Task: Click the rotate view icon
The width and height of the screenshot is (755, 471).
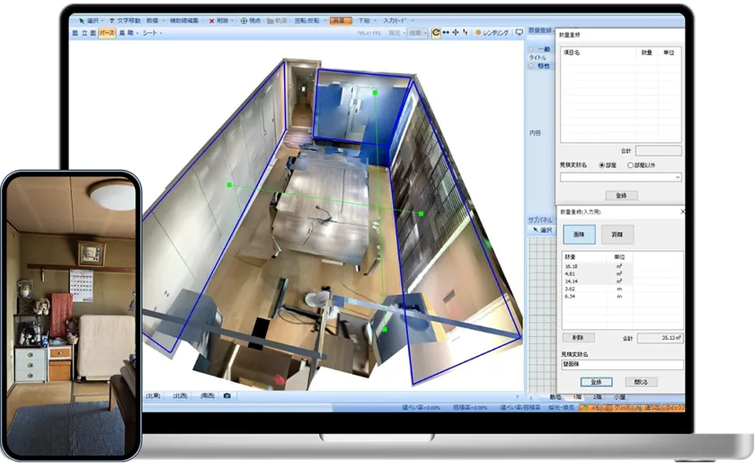Action: [x=436, y=32]
